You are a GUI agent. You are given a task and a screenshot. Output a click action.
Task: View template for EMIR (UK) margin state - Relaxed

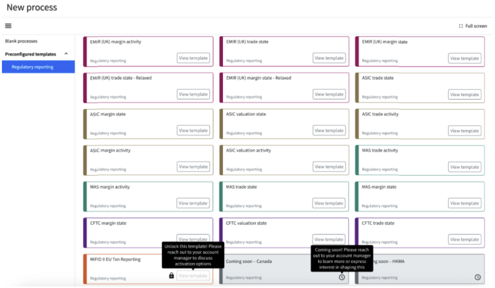[x=329, y=94]
